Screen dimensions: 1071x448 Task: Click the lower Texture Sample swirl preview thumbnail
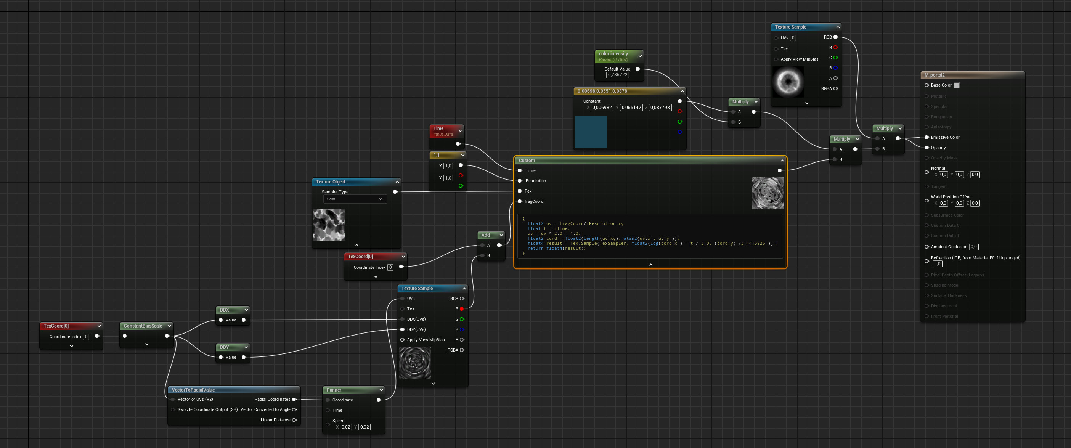pos(414,362)
